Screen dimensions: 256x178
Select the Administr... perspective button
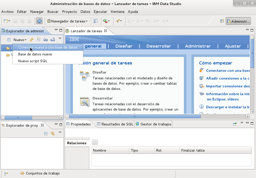pyautogui.click(x=238, y=21)
